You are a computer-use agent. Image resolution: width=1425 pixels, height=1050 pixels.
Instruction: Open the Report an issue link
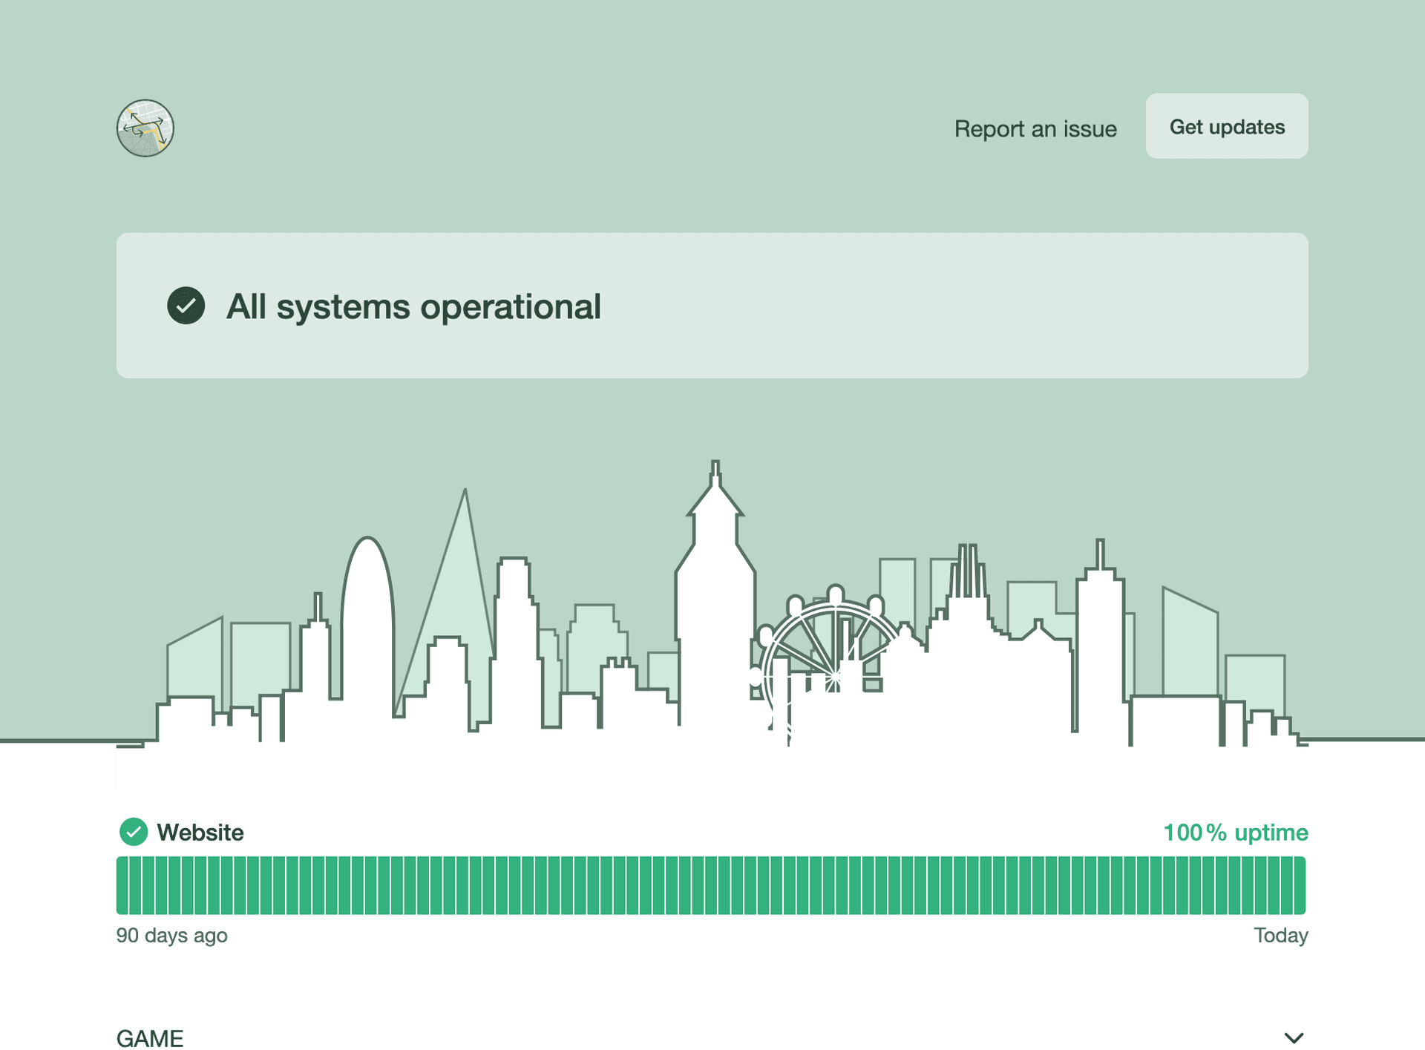pyautogui.click(x=1035, y=128)
